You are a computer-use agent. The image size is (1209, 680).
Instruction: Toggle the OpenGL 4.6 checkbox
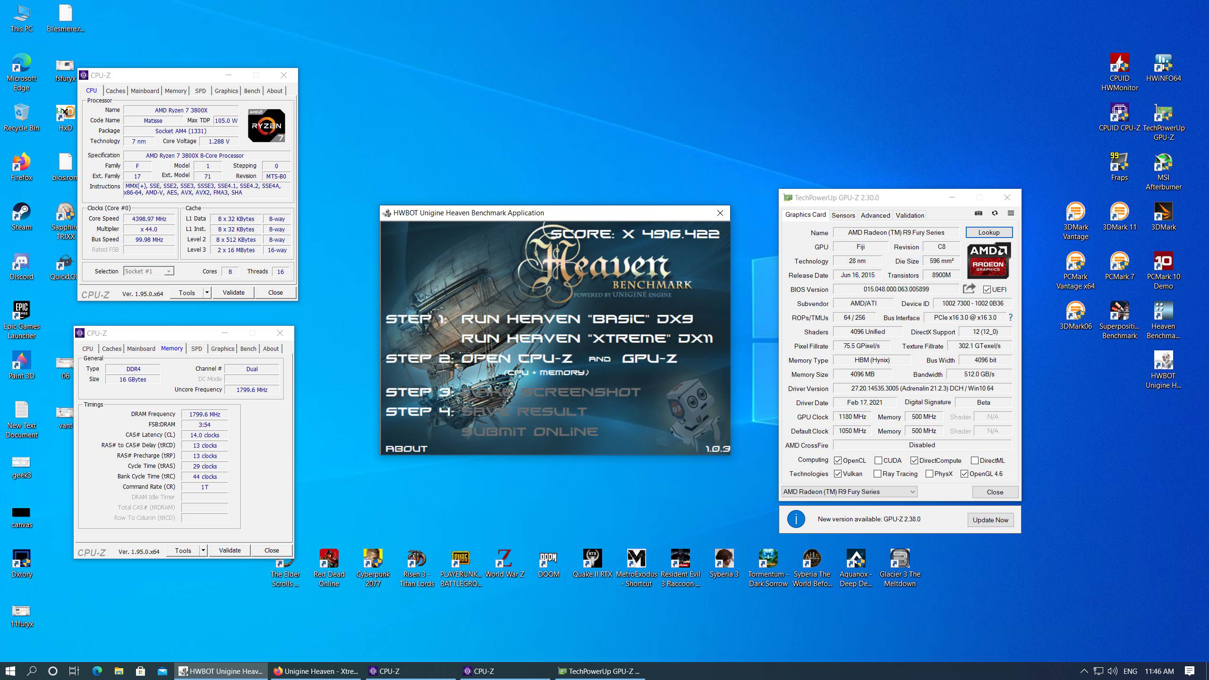(x=964, y=474)
